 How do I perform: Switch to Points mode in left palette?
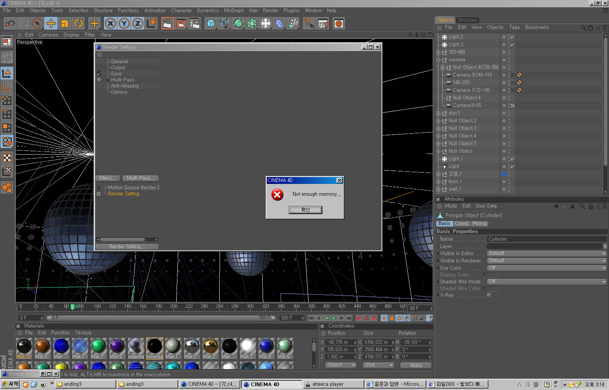[x=7, y=101]
